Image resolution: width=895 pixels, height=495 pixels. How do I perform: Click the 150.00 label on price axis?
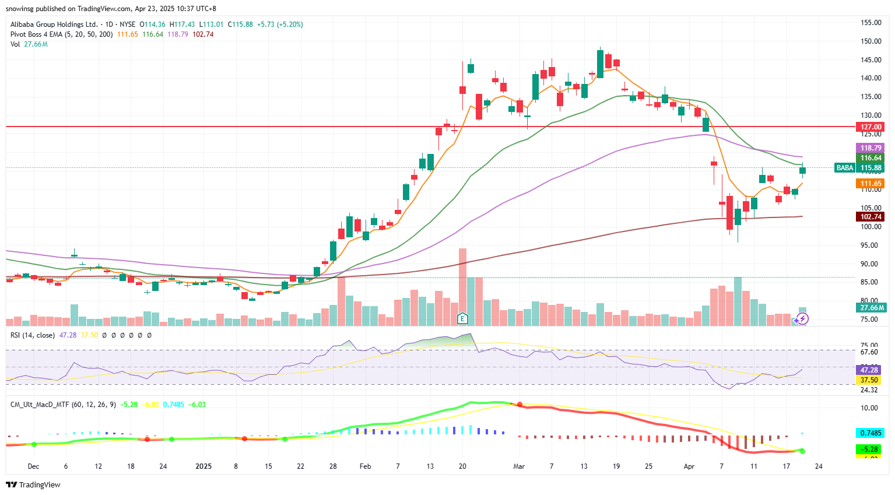871,41
